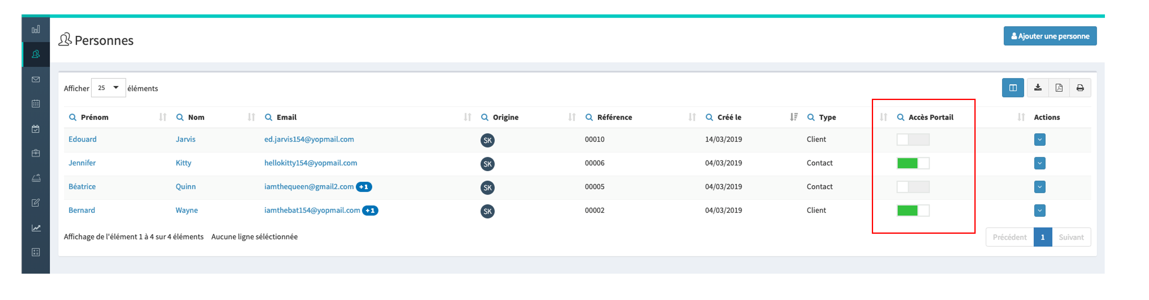Open the briefcase sidebar icon
The image size is (1149, 300).
36,153
